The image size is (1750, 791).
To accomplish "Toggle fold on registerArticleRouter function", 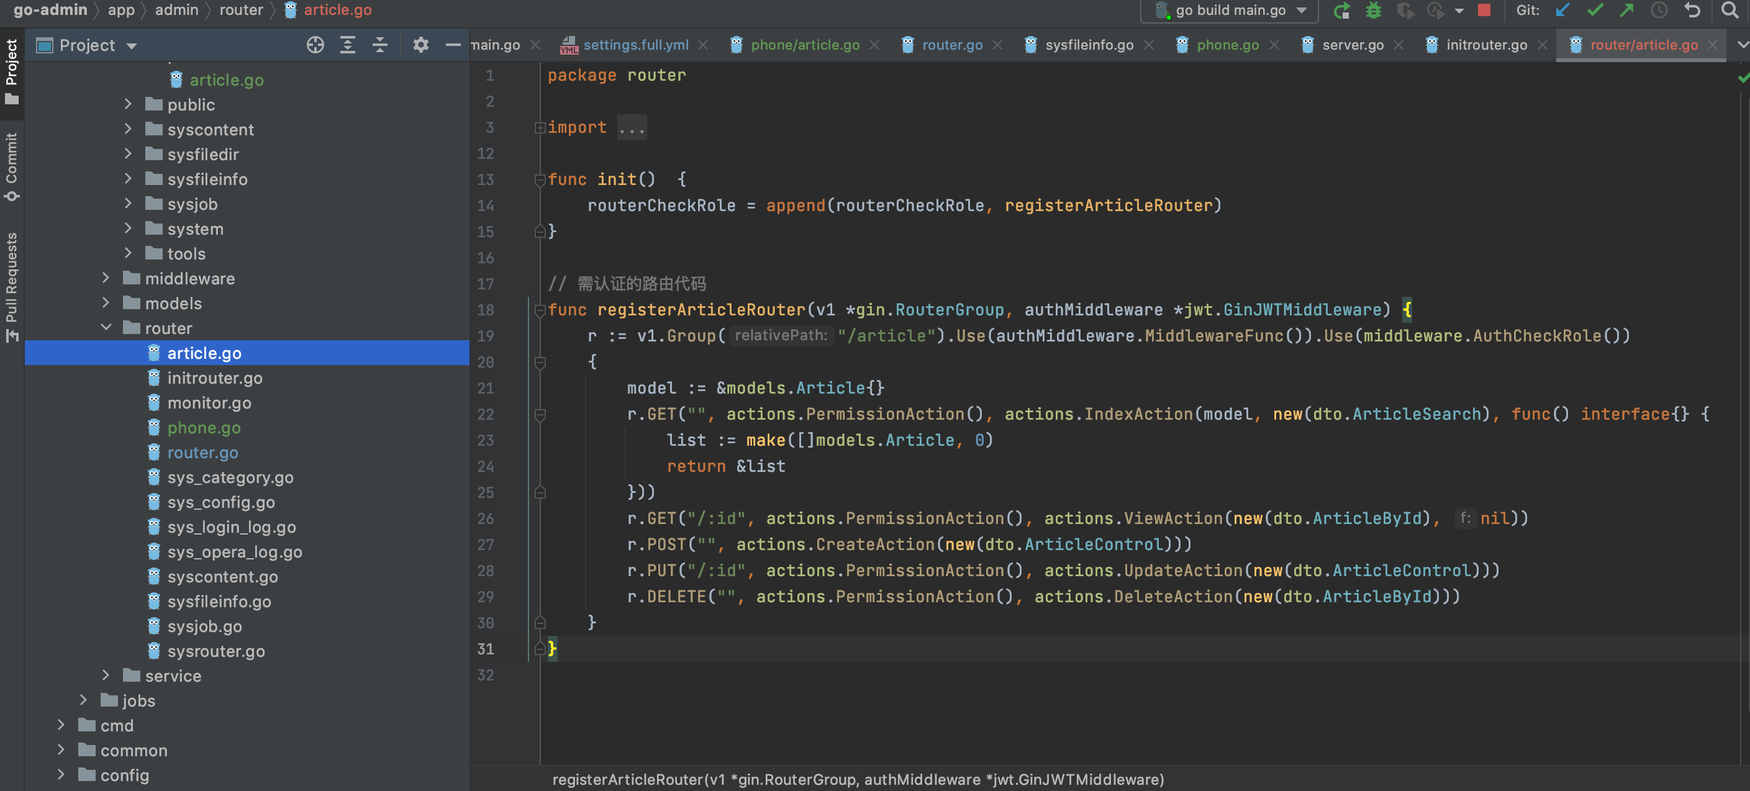I will click(540, 311).
